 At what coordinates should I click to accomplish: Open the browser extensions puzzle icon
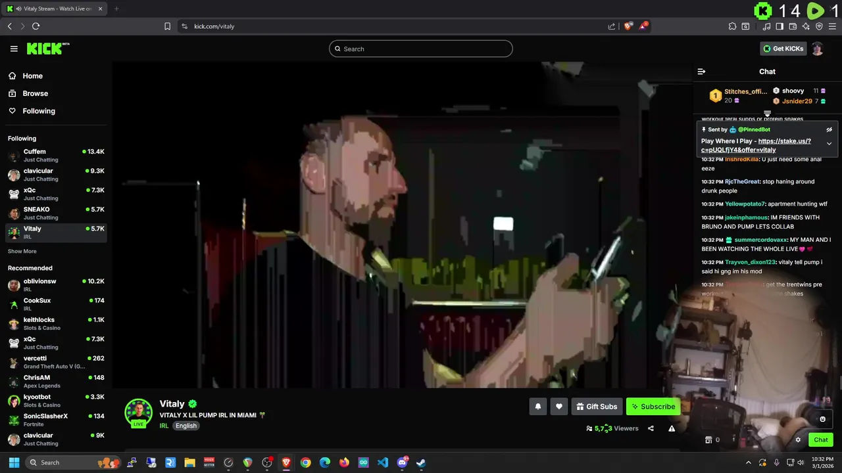coord(732,26)
